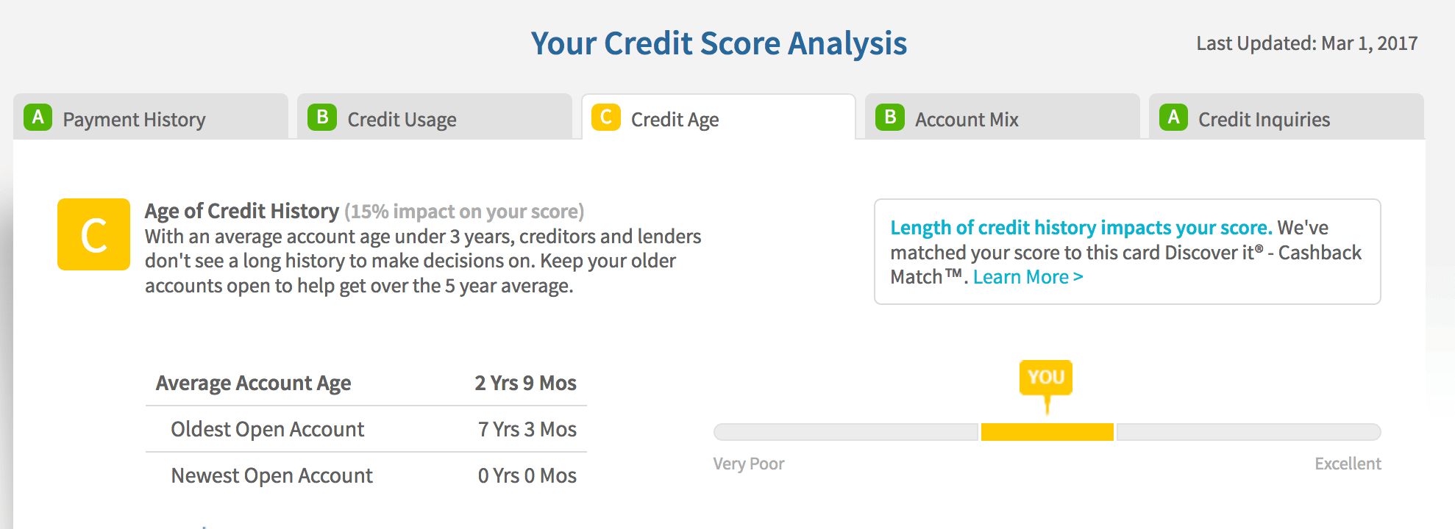
Task: Select the Account Mix tab
Action: point(967,118)
